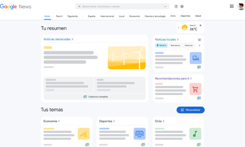Select the Local tab

click(122, 16)
